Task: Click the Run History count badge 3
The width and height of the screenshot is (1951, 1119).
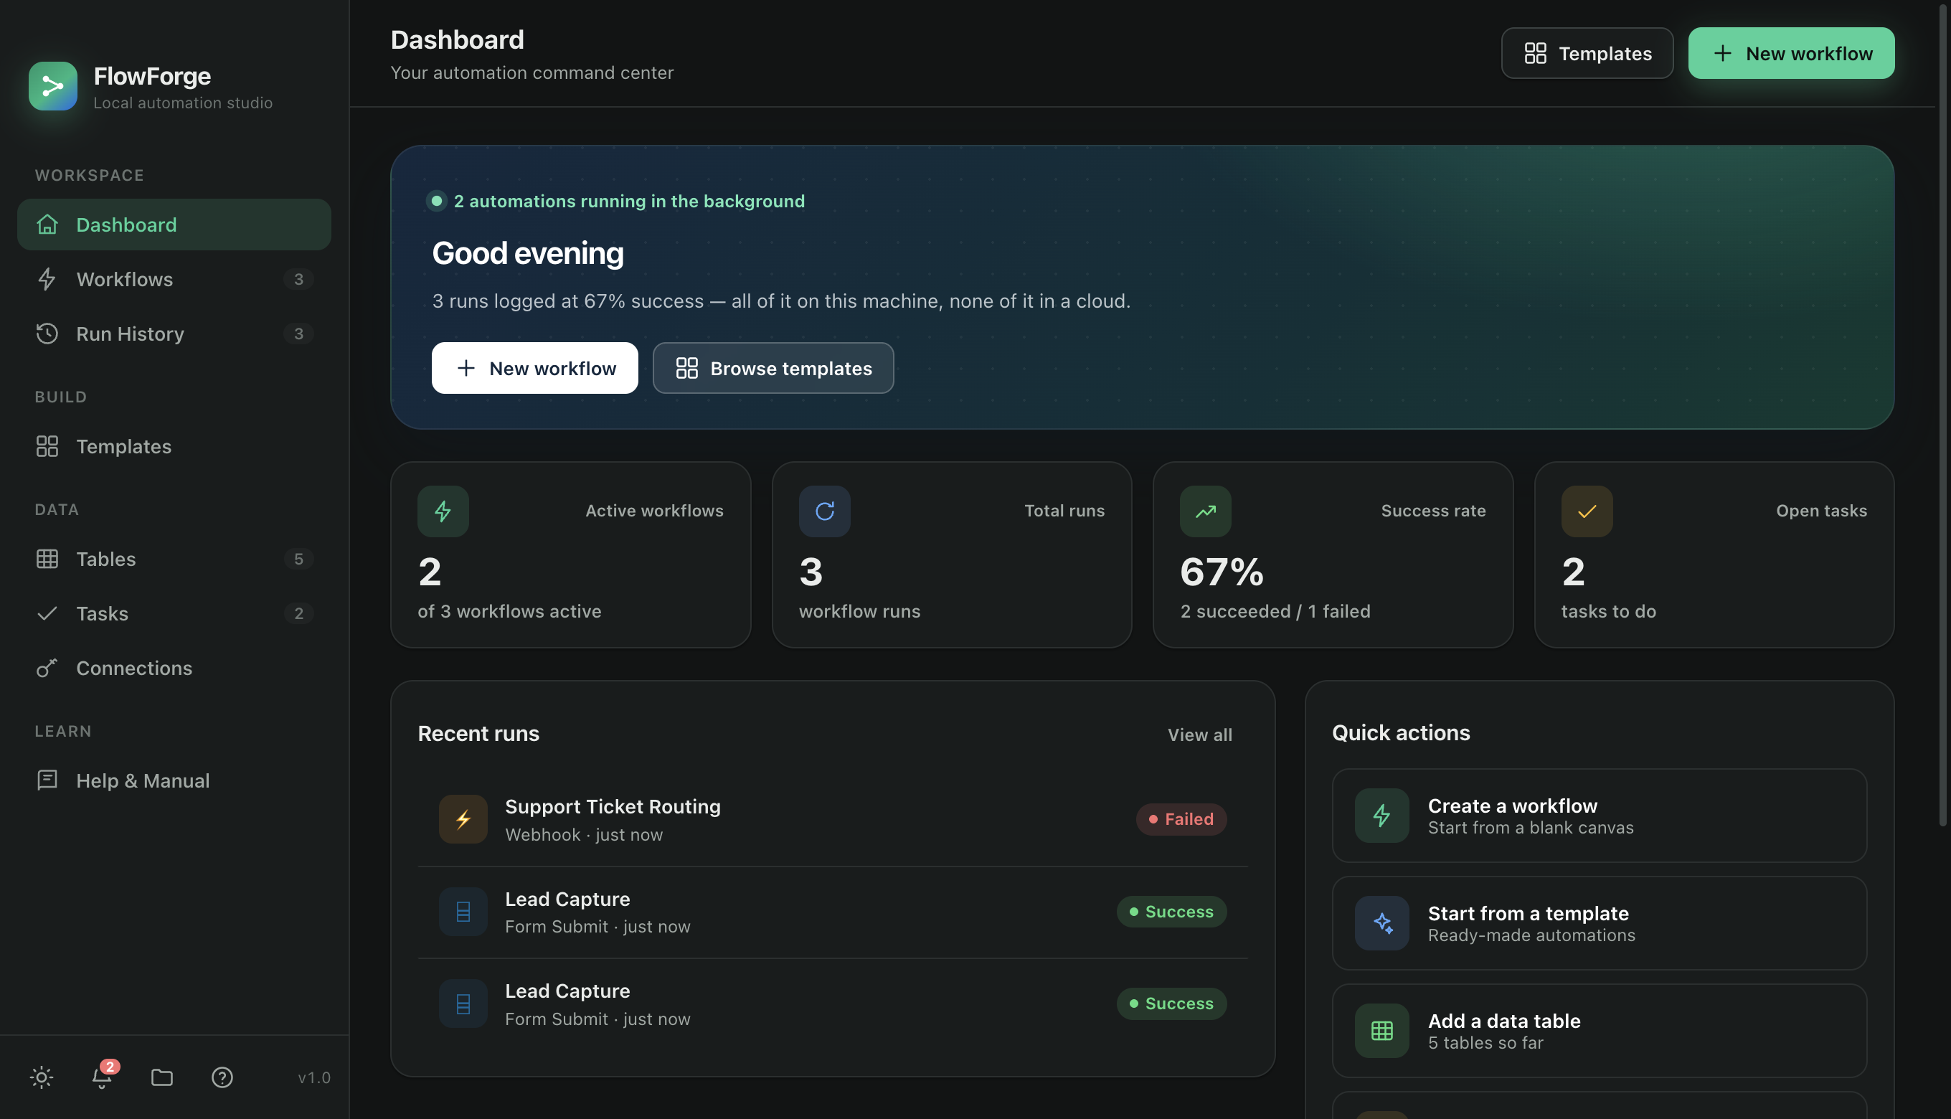Action: click(299, 334)
